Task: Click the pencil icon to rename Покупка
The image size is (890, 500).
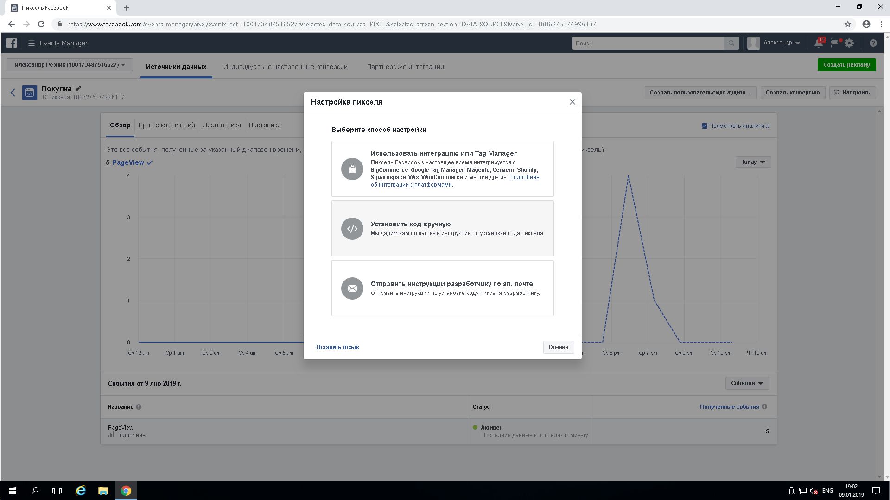Action: coord(78,88)
